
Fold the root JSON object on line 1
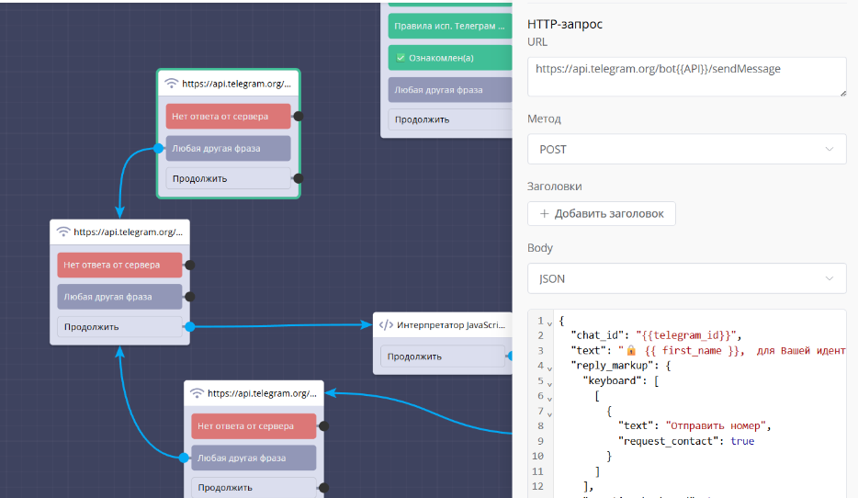(549, 323)
